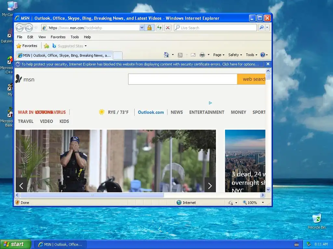Click the Favorites star button
The image size is (333, 249).
click(27, 46)
